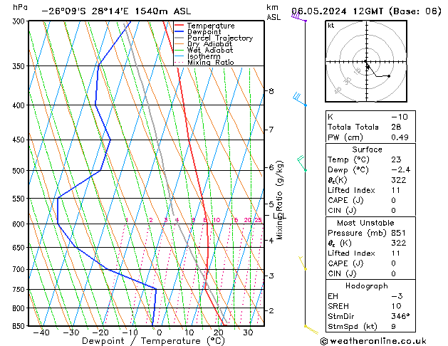The width and height of the screenshot is (448, 346).
Task: Click the blue wind barb at 400 hPa
Action: coord(300,100)
